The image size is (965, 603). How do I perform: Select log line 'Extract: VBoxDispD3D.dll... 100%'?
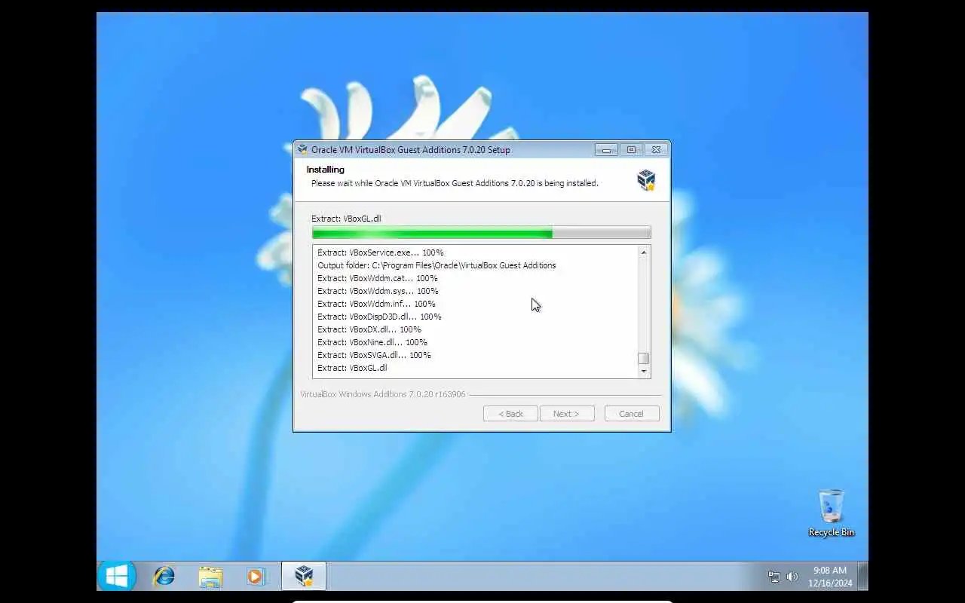(379, 317)
